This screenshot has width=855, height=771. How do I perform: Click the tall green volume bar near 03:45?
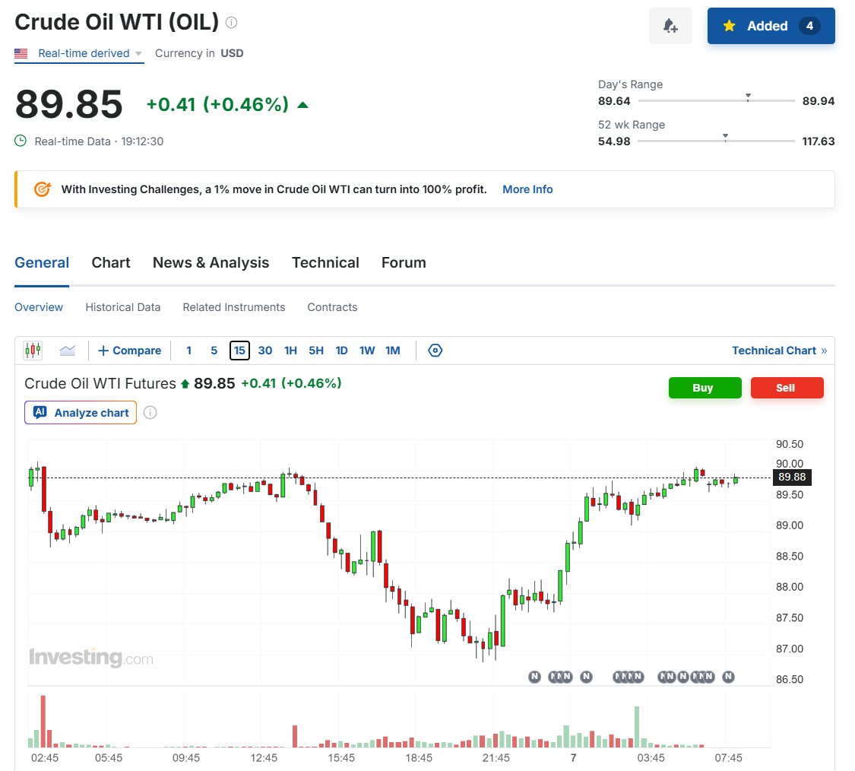point(636,726)
